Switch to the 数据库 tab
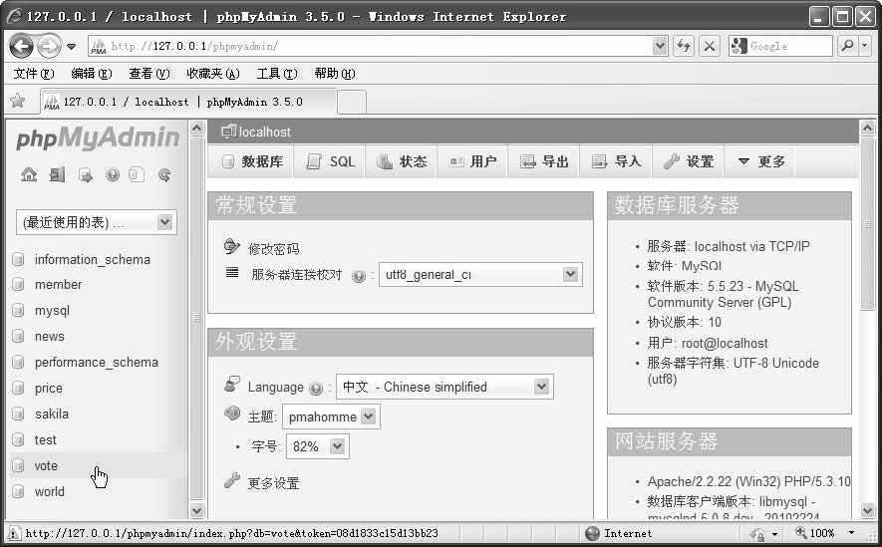882x547 pixels. click(252, 161)
